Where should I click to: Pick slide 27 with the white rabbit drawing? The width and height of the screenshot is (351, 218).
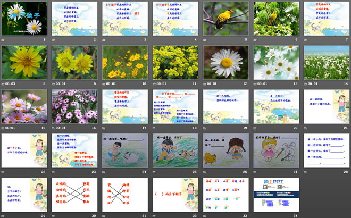(275, 150)
